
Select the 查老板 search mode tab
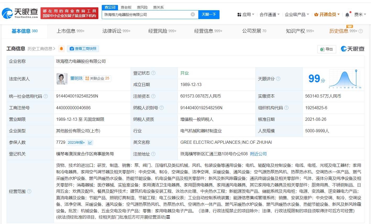coord(126,7)
